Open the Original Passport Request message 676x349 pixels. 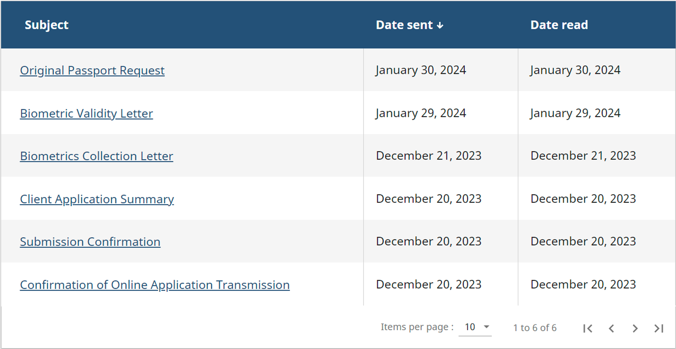pos(92,71)
